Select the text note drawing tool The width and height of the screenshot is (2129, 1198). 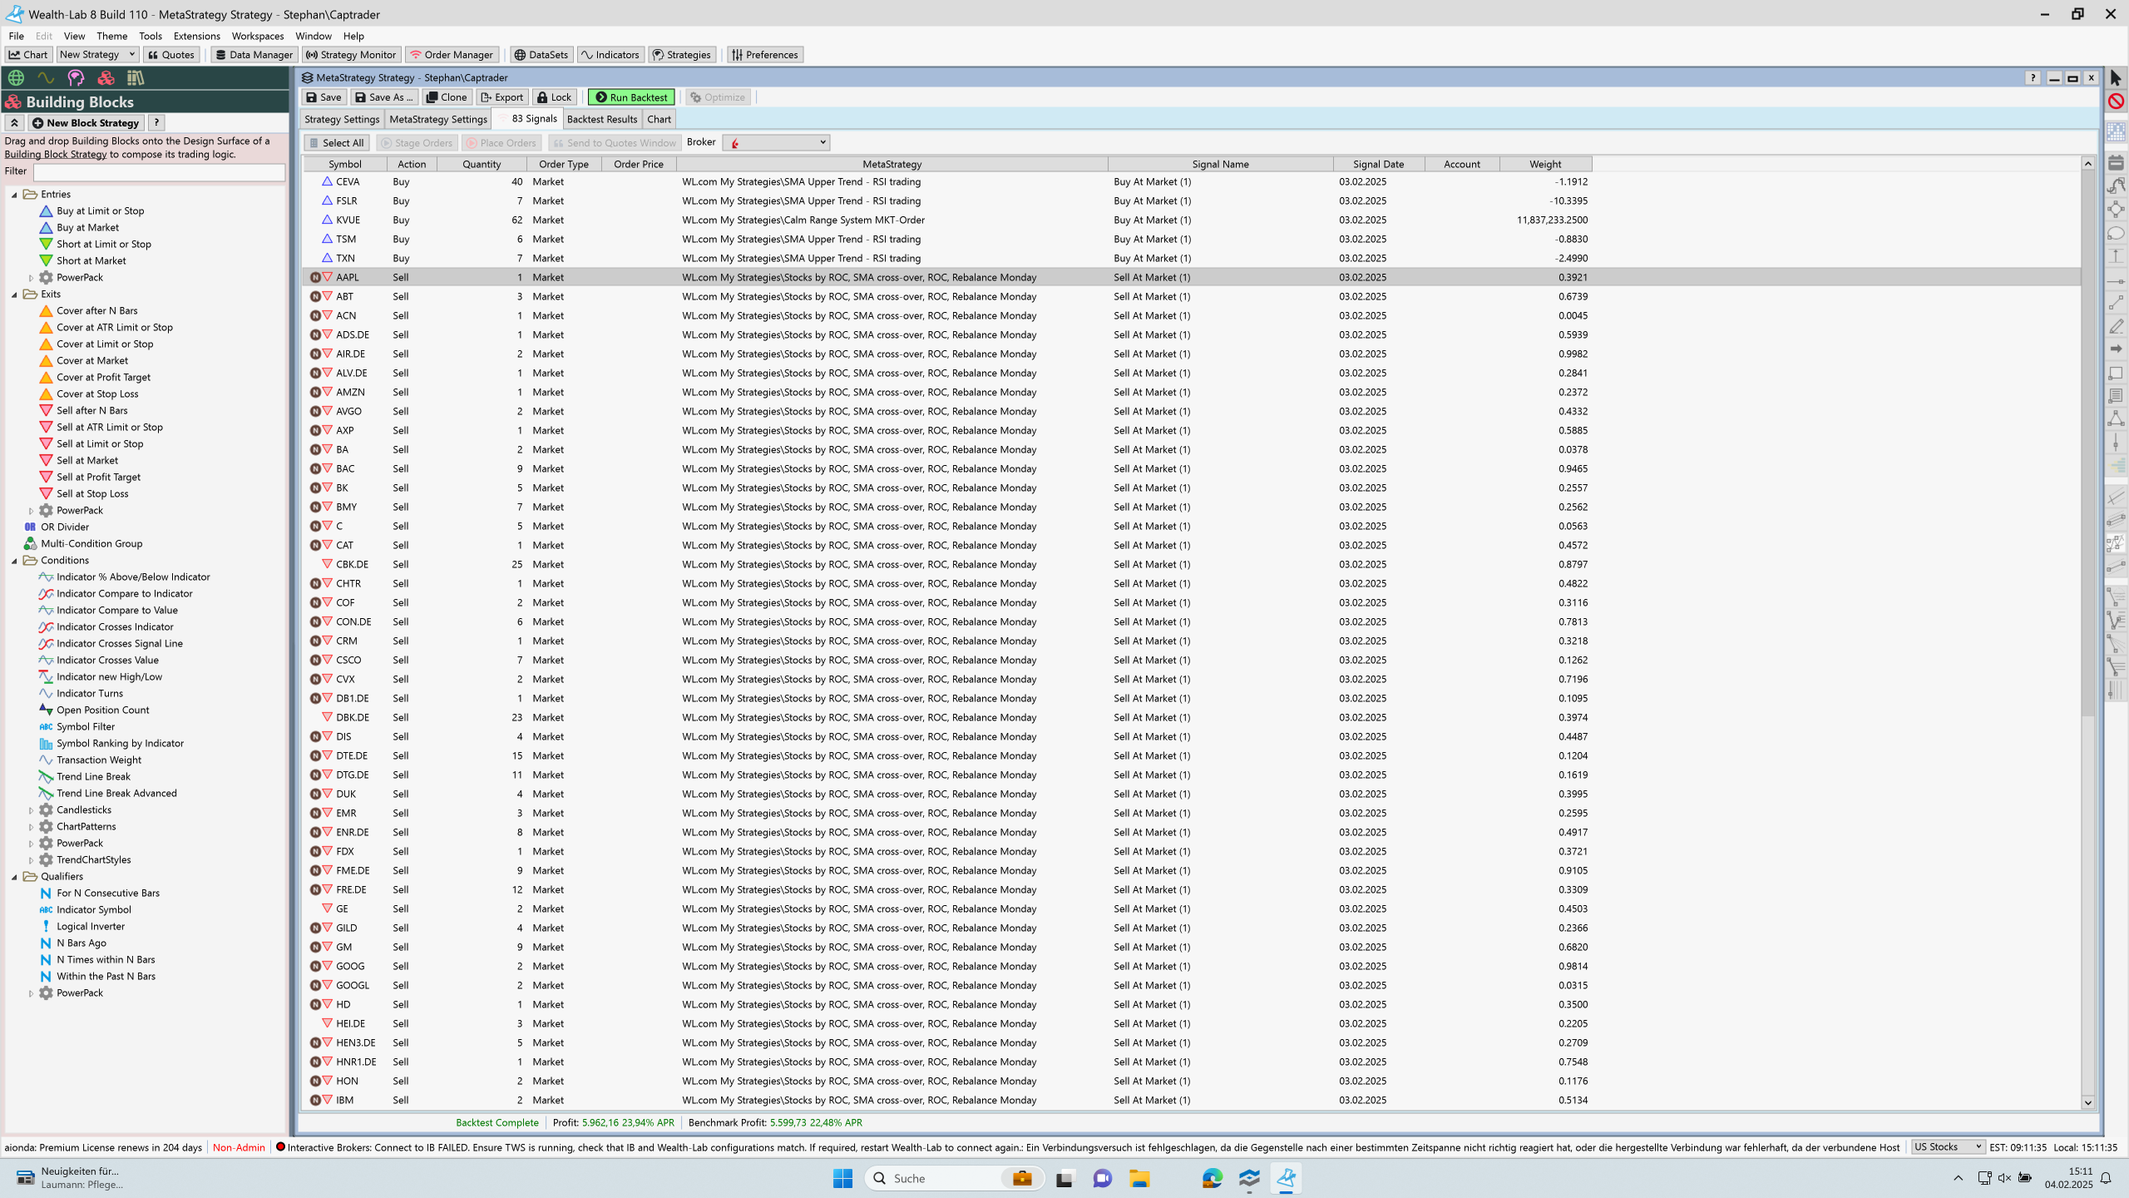pos(2116,396)
